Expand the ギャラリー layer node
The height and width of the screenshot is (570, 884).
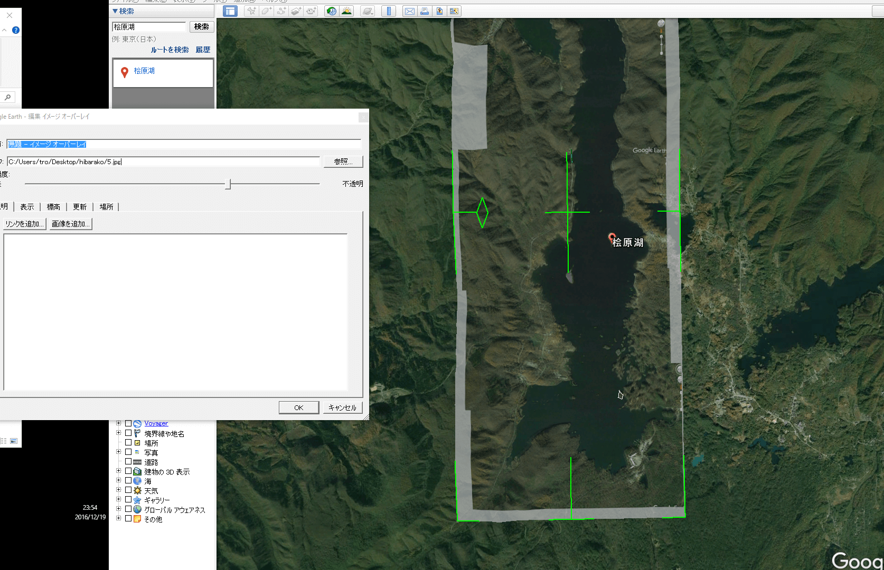click(x=119, y=499)
